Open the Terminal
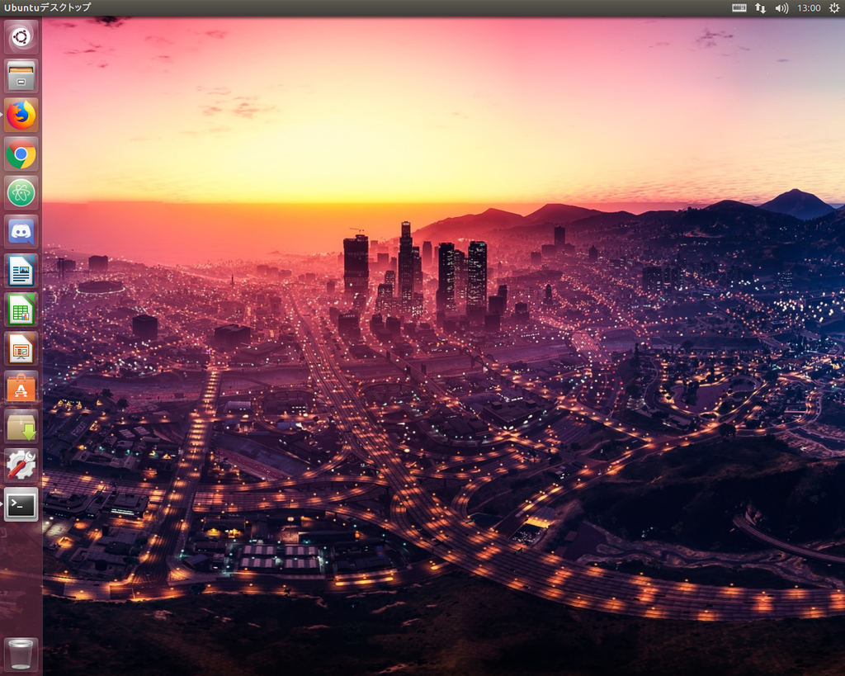The width and height of the screenshot is (845, 676). click(x=21, y=505)
